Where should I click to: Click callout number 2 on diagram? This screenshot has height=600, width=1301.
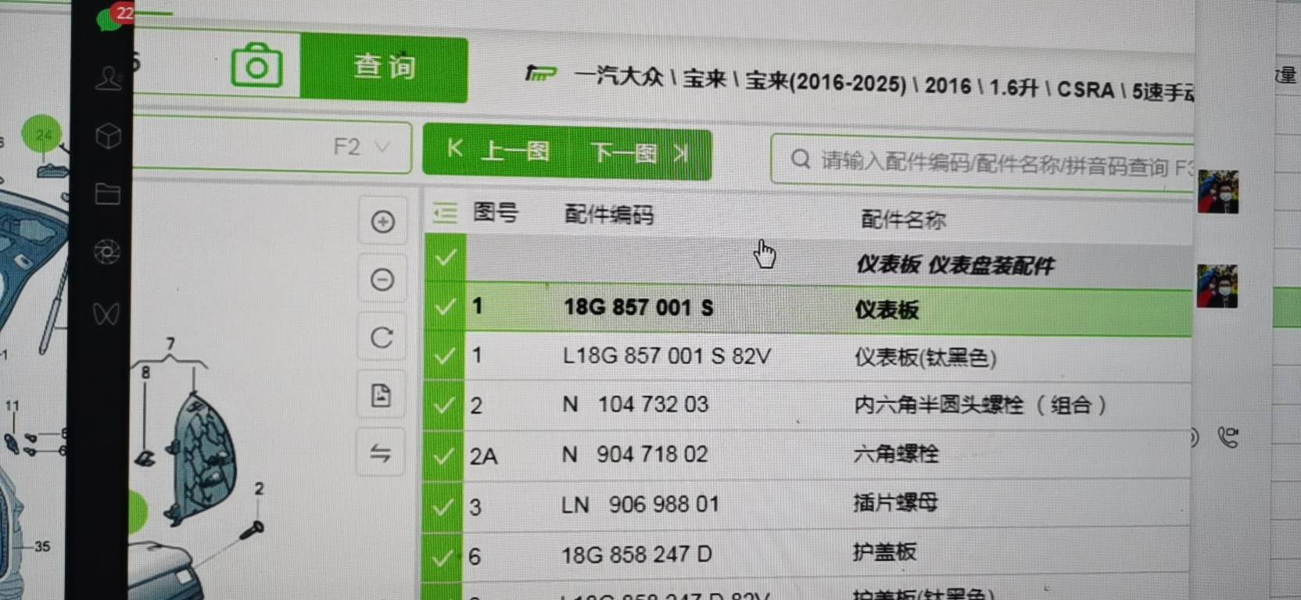pyautogui.click(x=259, y=490)
